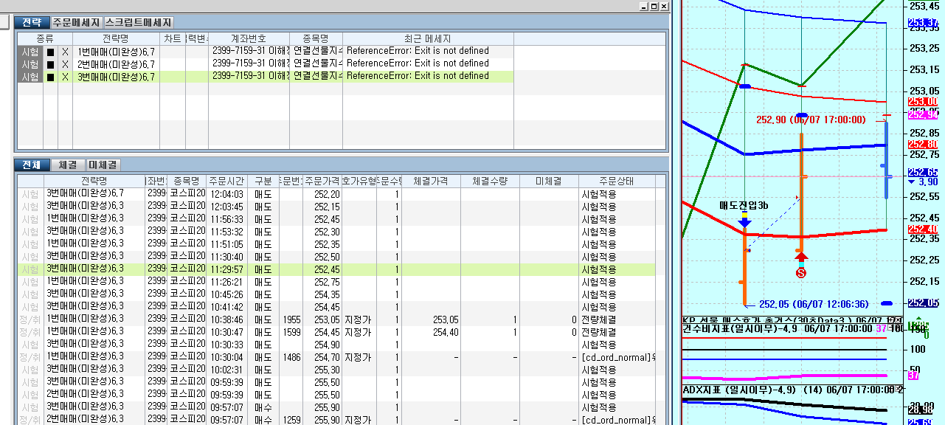Toggle 시험 mode for 2번매매(미완성)6,7 strategy row
945x425 pixels.
[30, 64]
